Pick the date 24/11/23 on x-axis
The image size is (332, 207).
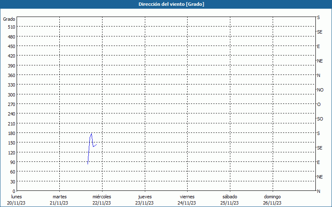point(187,203)
